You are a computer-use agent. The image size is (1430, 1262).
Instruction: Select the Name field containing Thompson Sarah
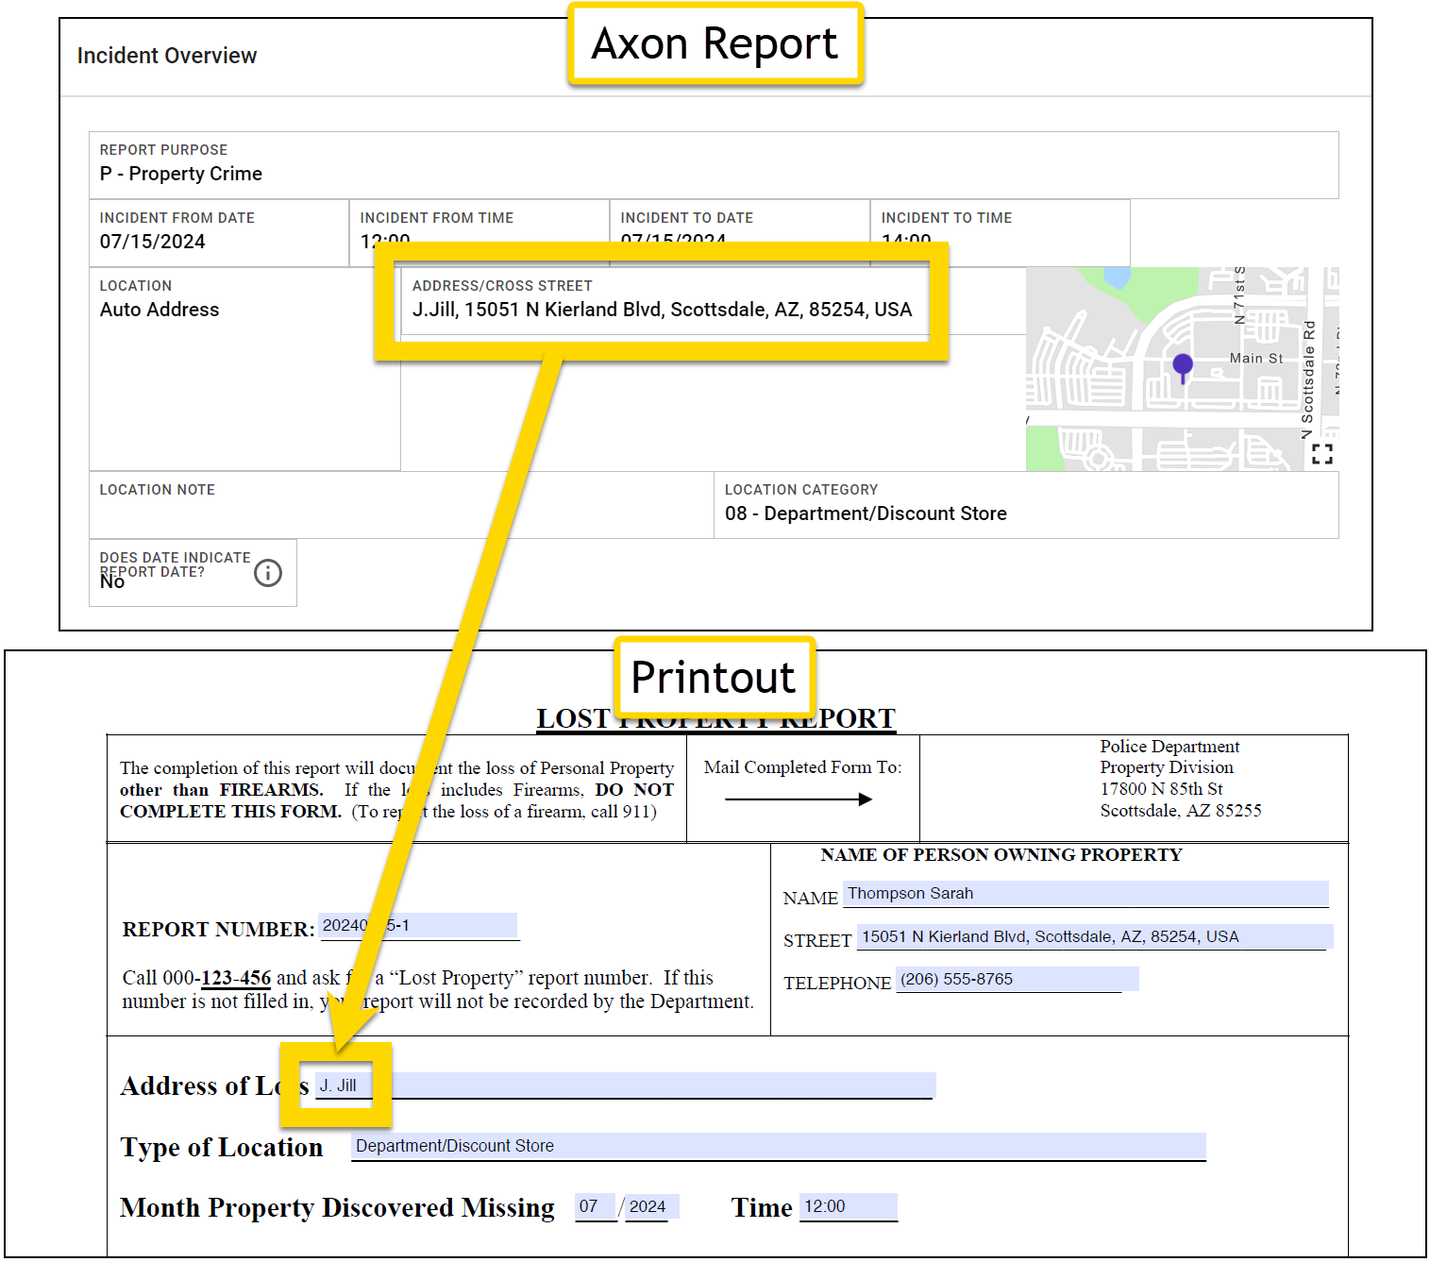click(x=1085, y=894)
